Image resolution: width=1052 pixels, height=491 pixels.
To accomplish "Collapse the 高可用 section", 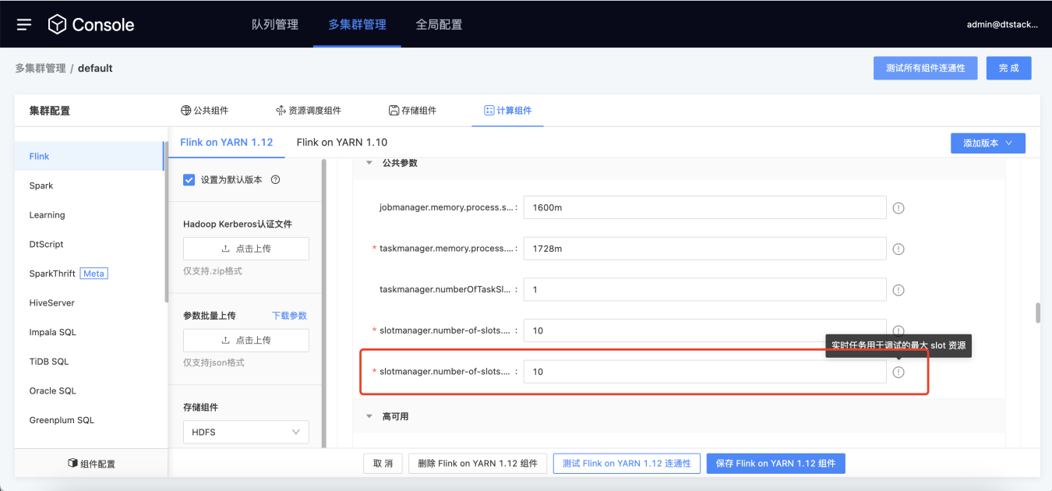I will tap(369, 416).
